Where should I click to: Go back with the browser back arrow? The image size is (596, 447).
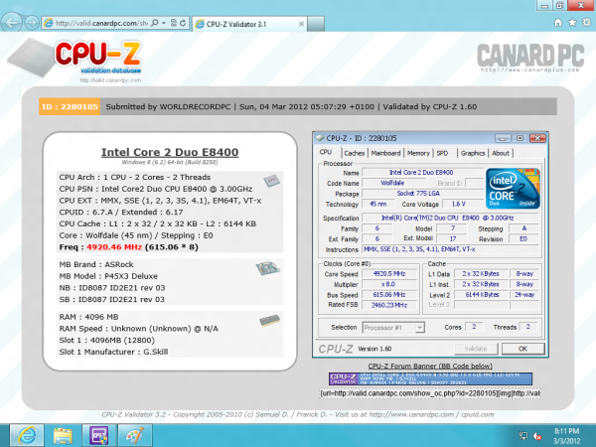[x=11, y=23]
